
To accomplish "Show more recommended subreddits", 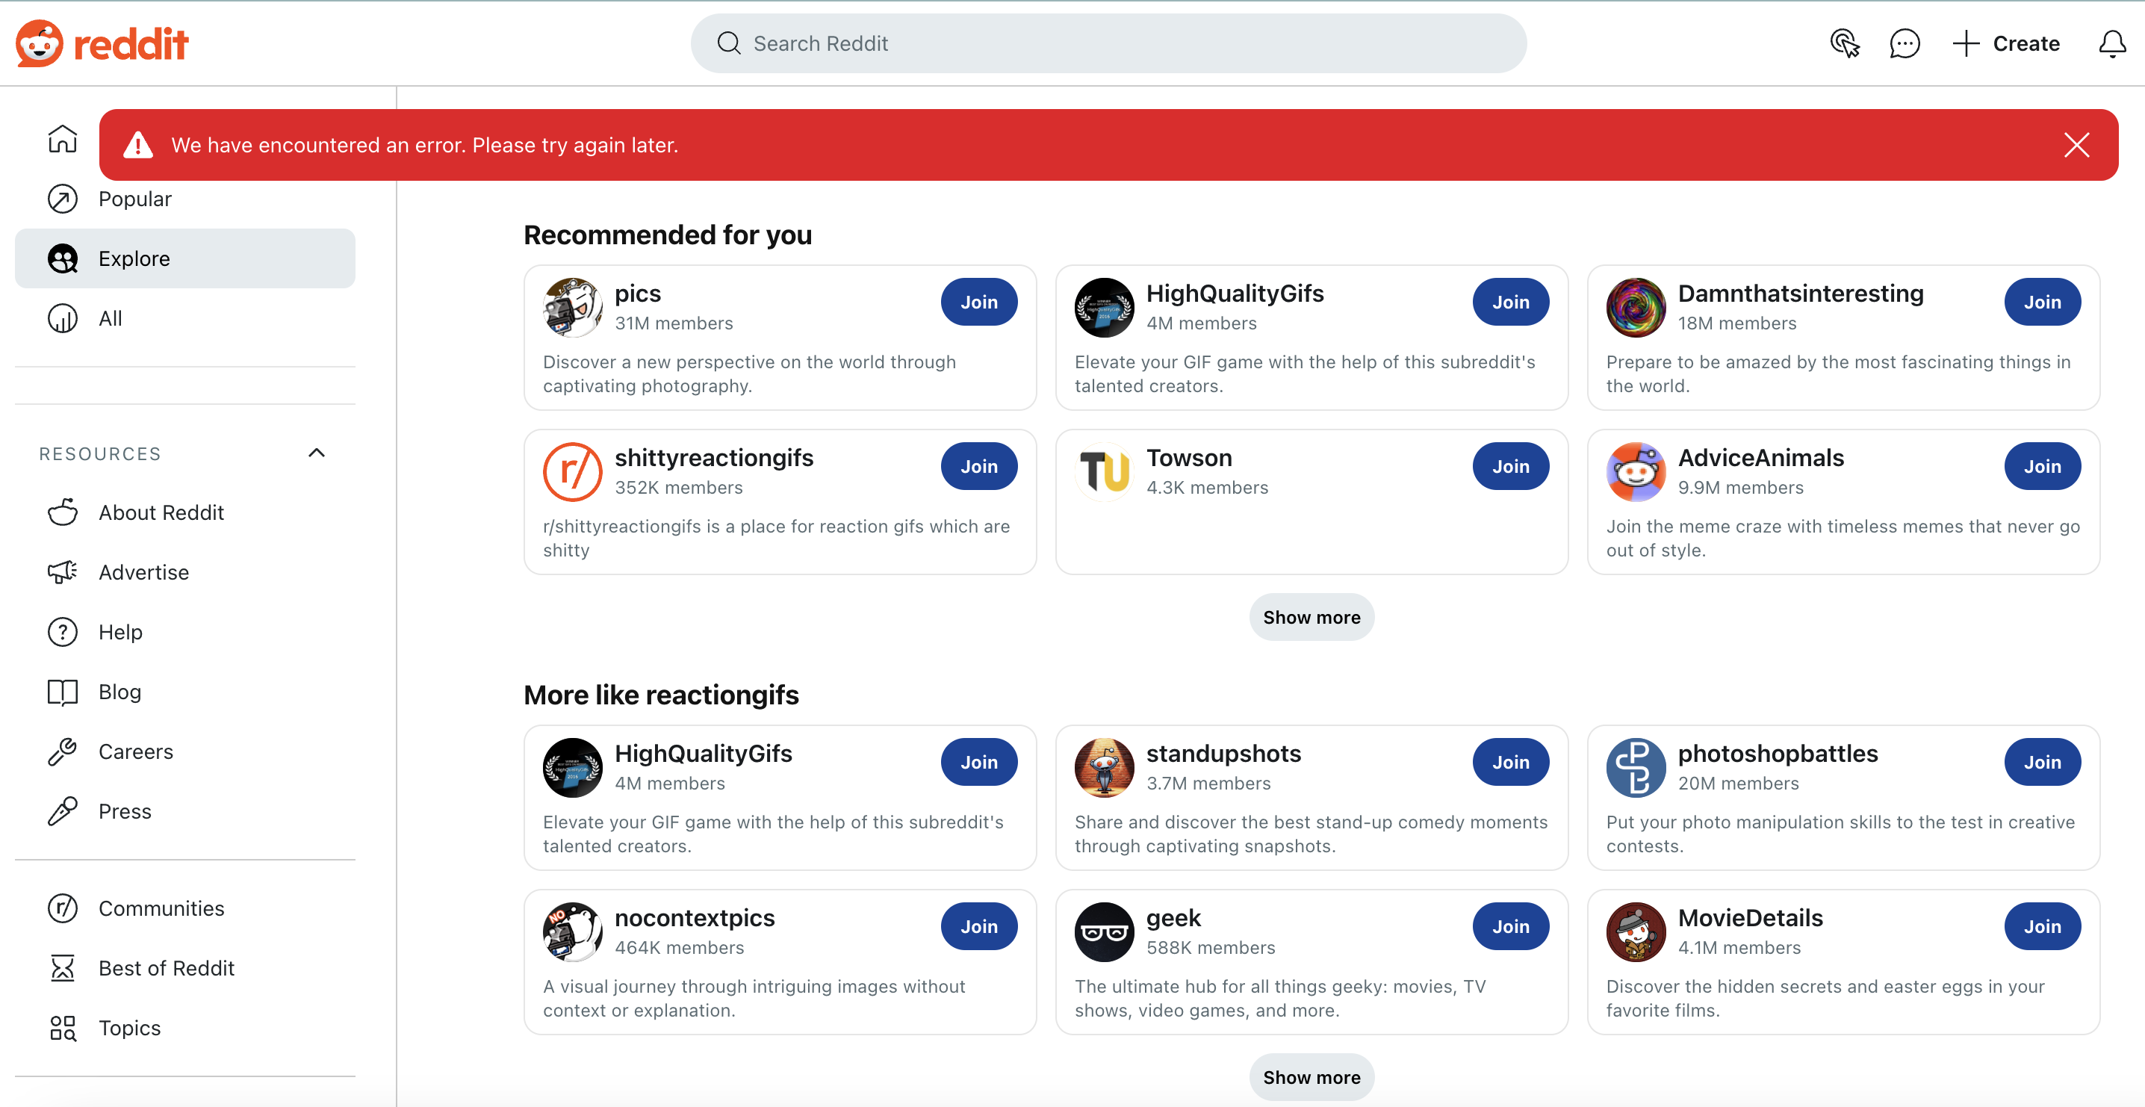I will point(1311,615).
